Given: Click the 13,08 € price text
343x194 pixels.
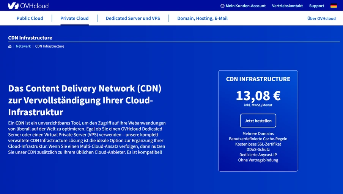Looking at the screenshot, I should tap(258, 96).
